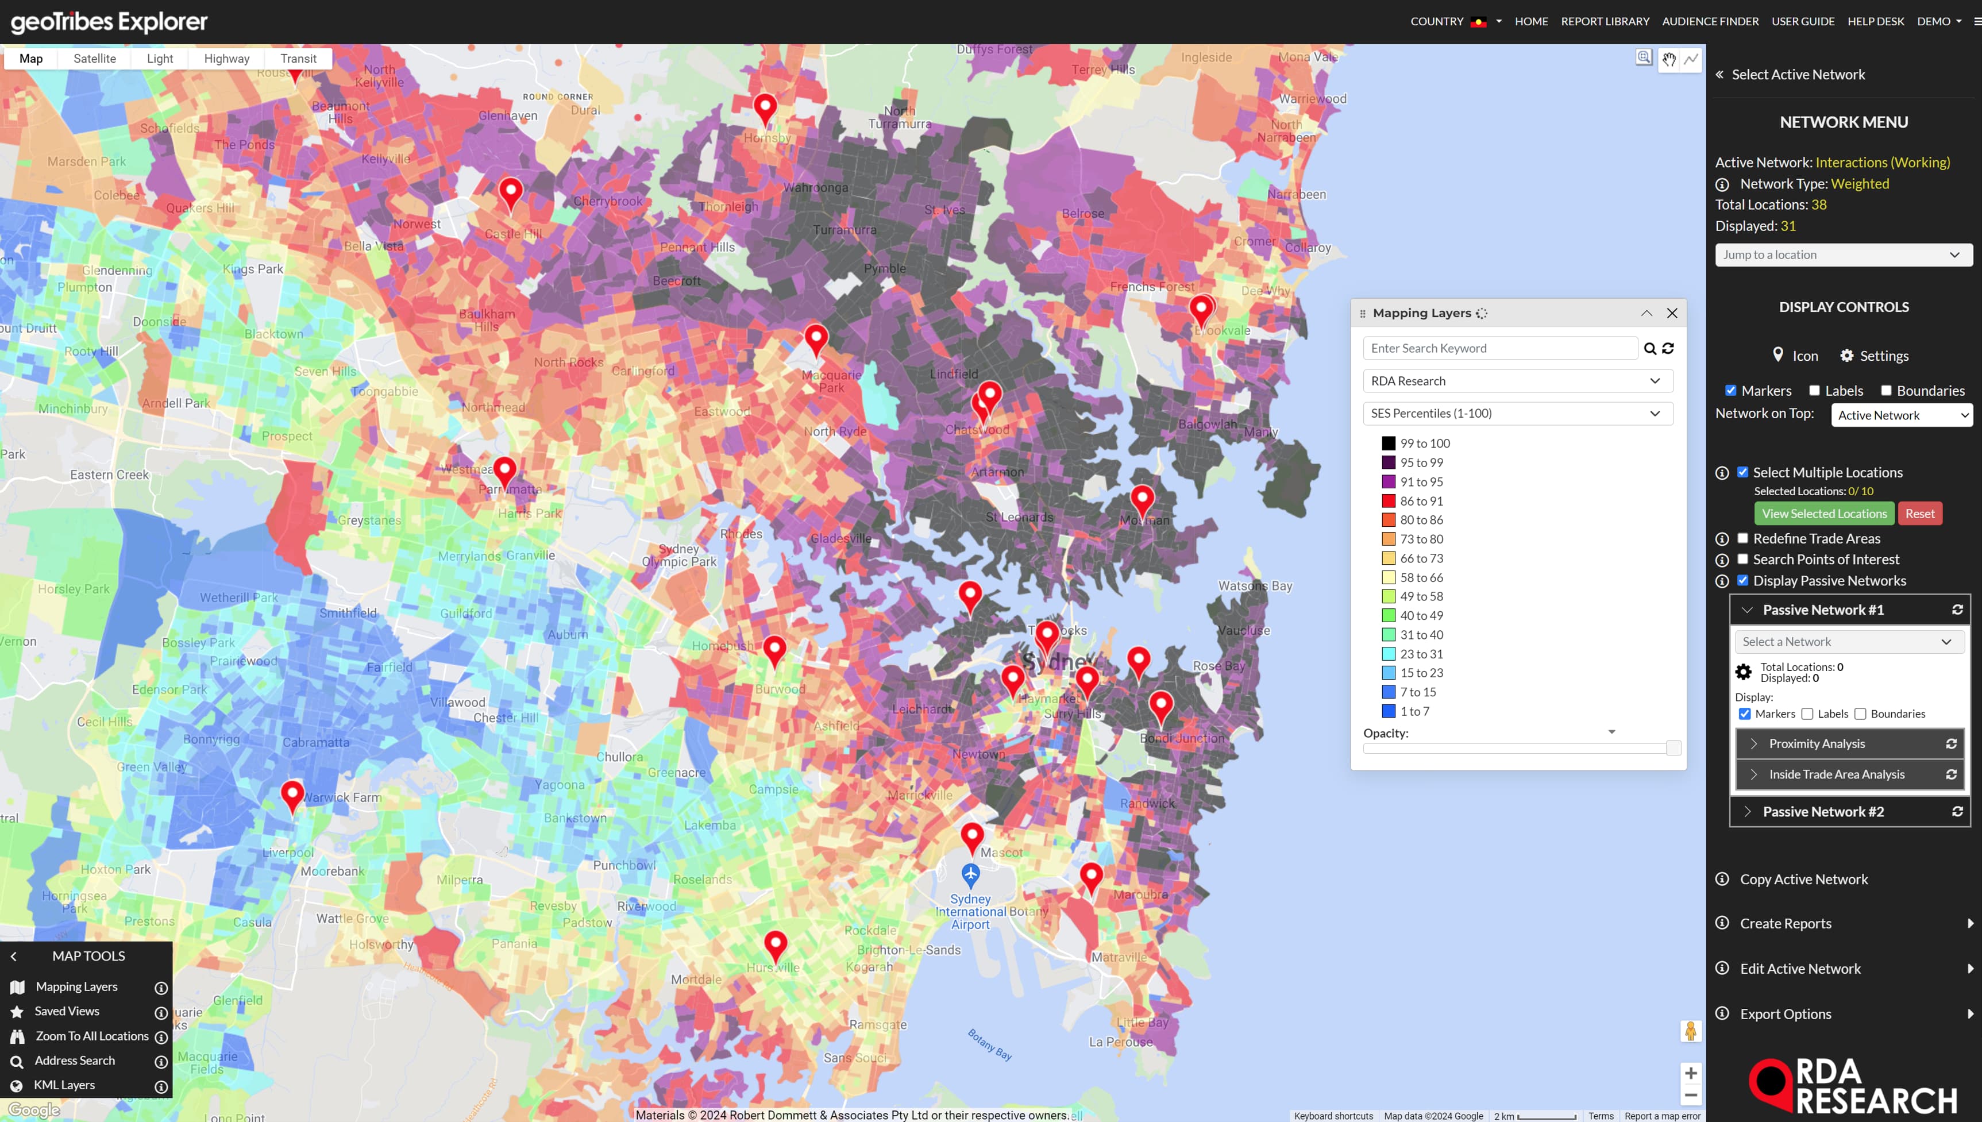Screen dimensions: 1982x1122
Task: Close the Mapping Layers panel
Action: pos(1672,313)
